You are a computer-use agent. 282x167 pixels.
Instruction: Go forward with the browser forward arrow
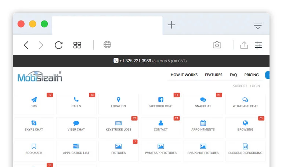[x=41, y=45]
